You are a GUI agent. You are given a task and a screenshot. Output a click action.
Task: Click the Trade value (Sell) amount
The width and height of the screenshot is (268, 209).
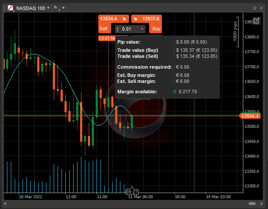(197, 56)
